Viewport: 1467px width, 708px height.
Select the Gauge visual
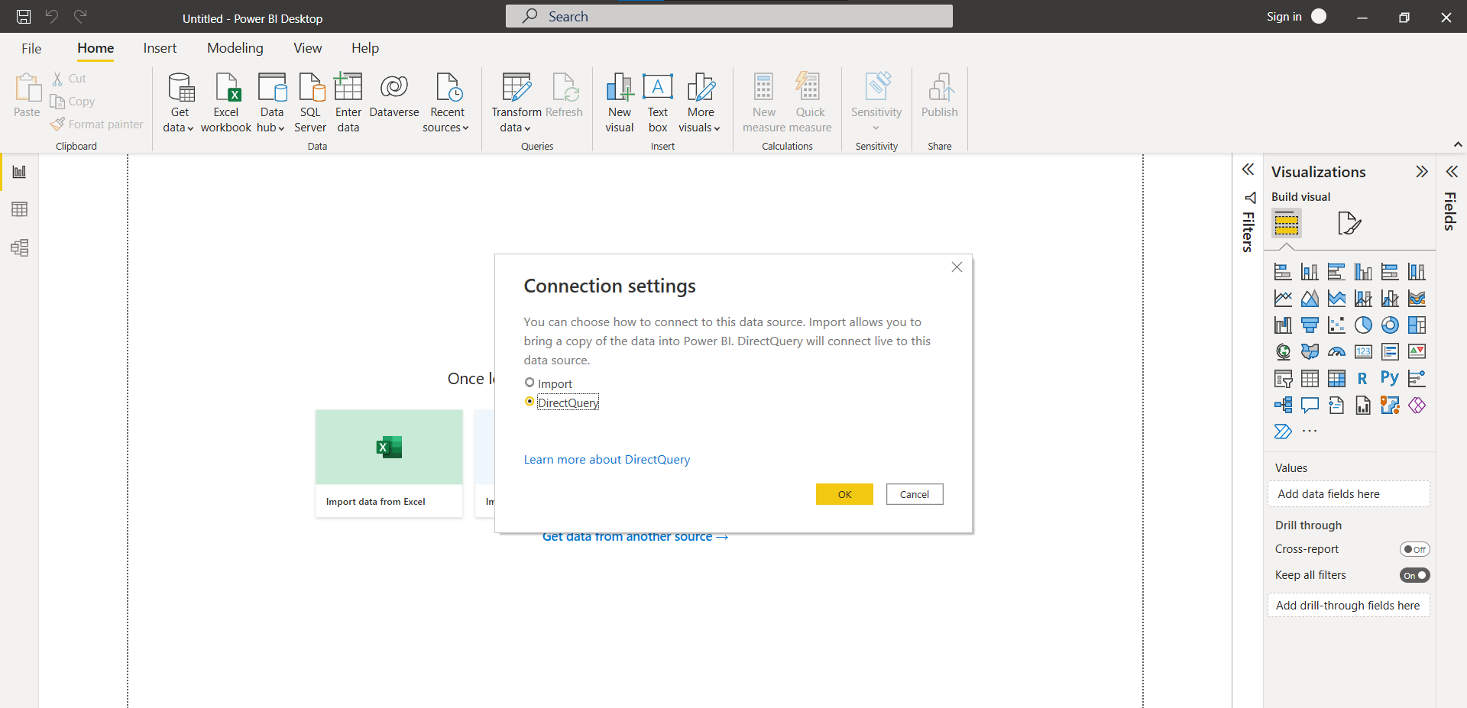pyautogui.click(x=1336, y=352)
